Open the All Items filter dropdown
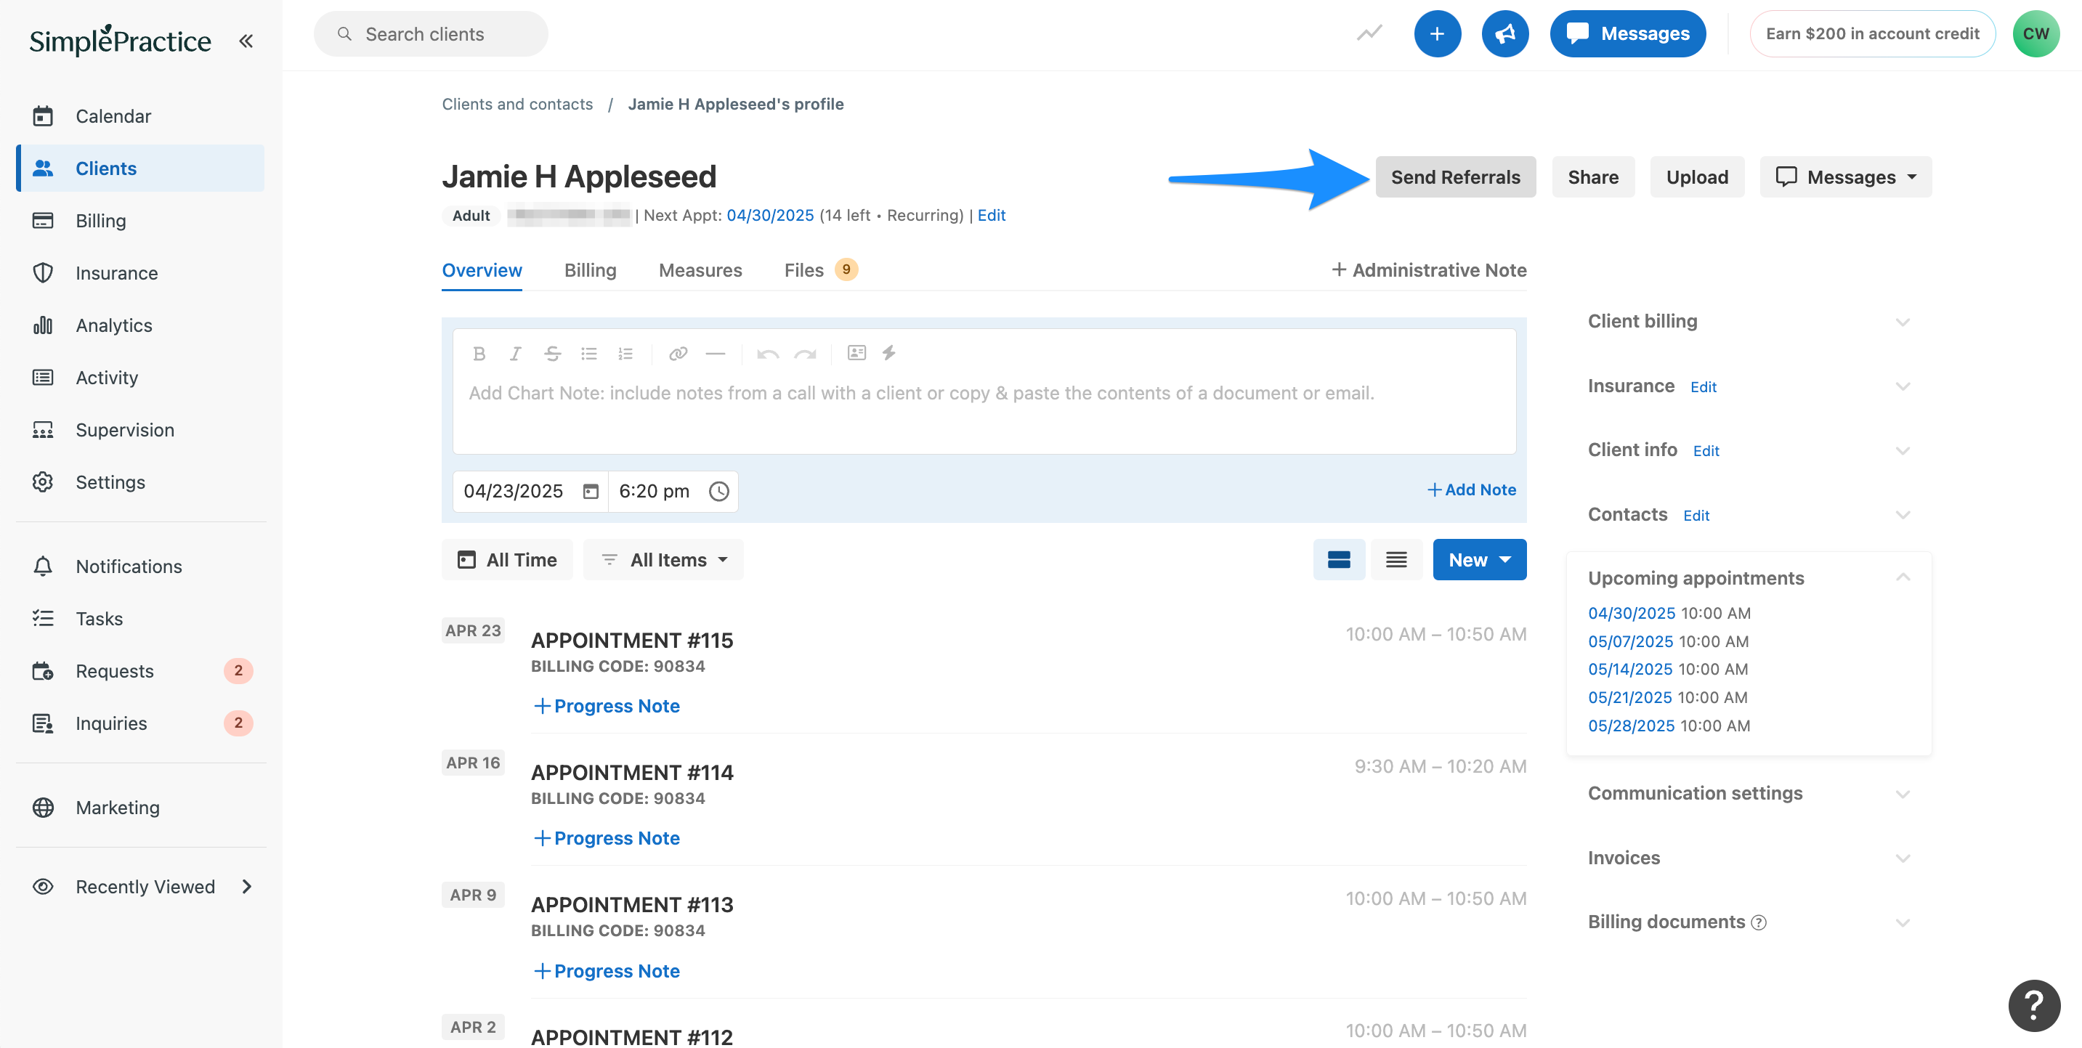 pos(663,559)
